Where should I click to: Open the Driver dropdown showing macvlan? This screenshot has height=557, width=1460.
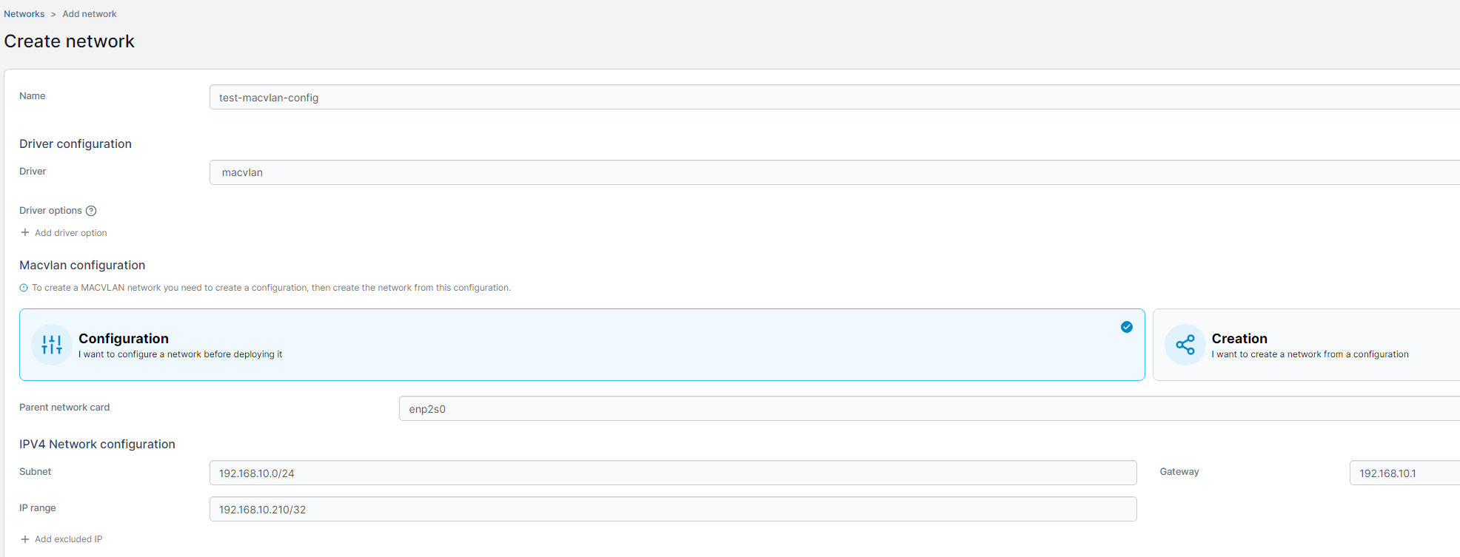coord(834,172)
